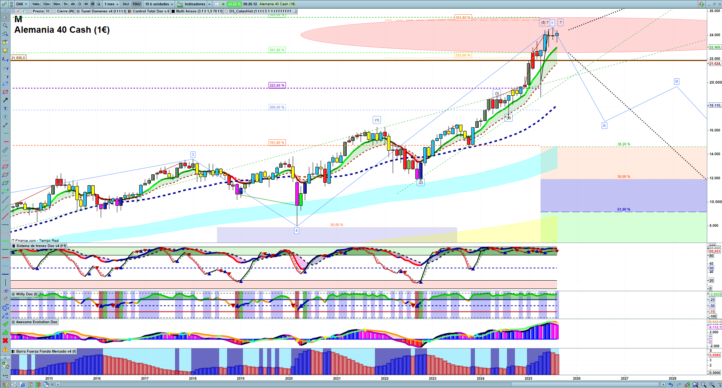Select the 144s timeframe
Image resolution: width=722 pixels, height=388 pixels.
36,4
